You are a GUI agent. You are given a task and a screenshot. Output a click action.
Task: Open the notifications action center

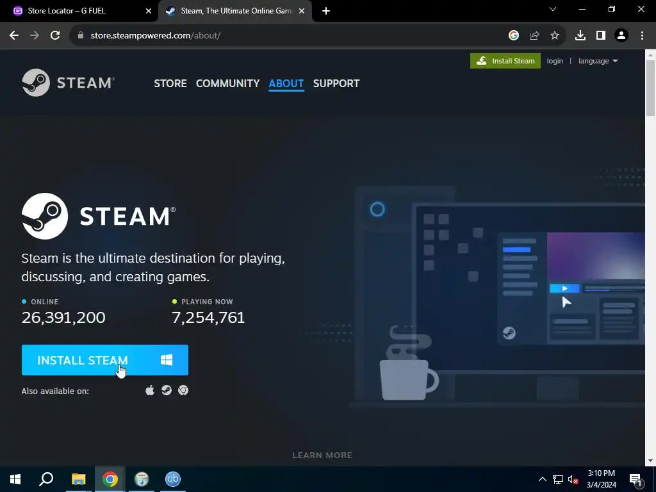pyautogui.click(x=636, y=479)
